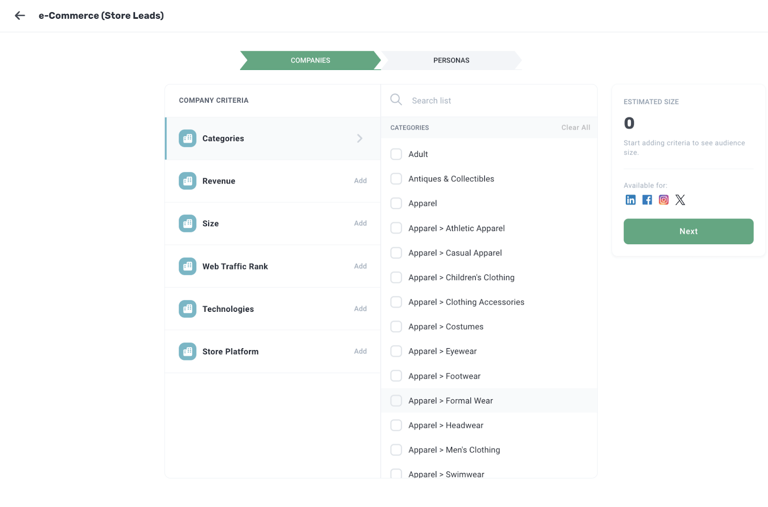Check the Antiques & Collectibles checkbox

tap(396, 179)
